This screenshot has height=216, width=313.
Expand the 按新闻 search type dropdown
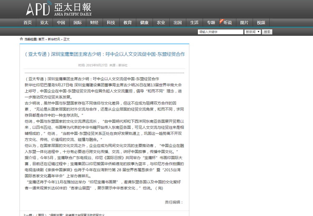pos(252,32)
